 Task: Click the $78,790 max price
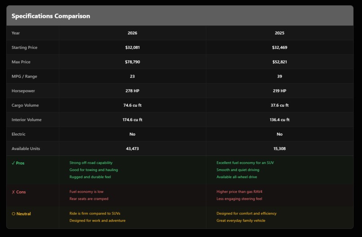[132, 62]
